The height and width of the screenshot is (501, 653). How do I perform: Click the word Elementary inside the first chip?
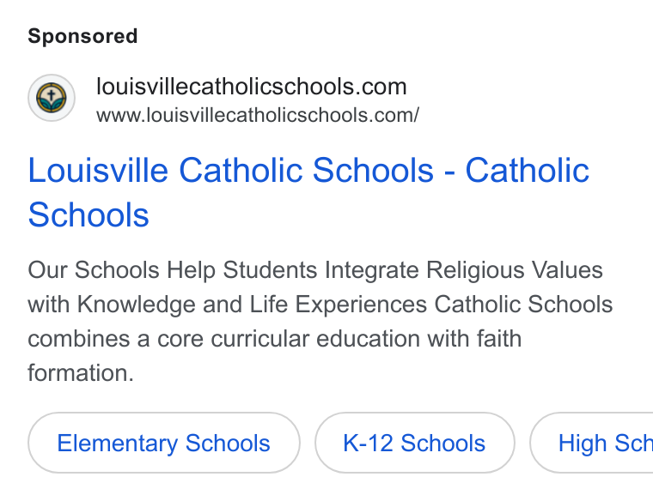tap(118, 444)
